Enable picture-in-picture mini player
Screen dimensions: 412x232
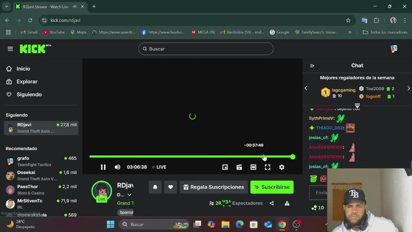(225, 167)
